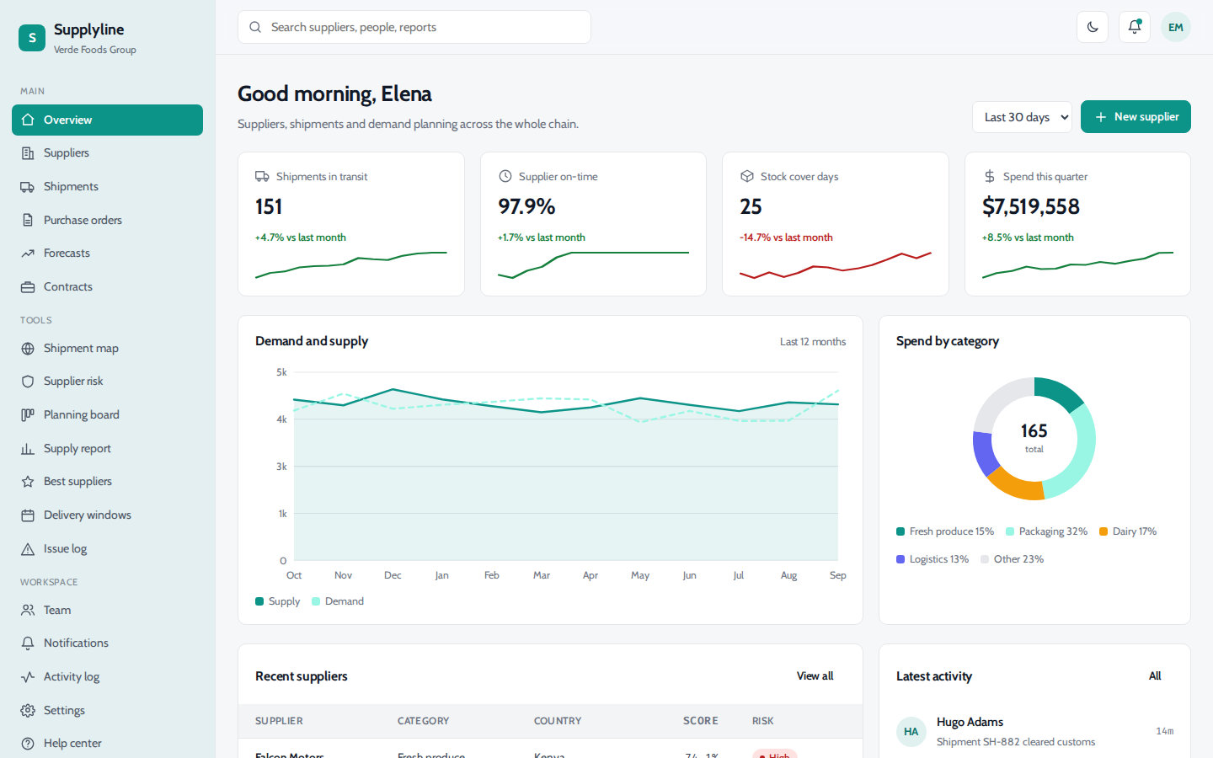The image size is (1213, 758).
Task: Click the Supplier risk shield icon
Action: (x=28, y=382)
